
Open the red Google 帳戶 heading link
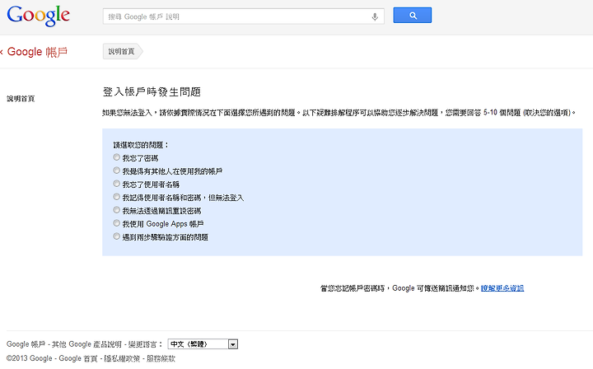pos(37,52)
